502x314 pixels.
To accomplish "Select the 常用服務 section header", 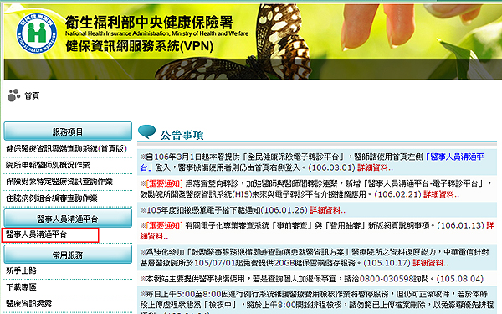I will pyautogui.click(x=68, y=255).
